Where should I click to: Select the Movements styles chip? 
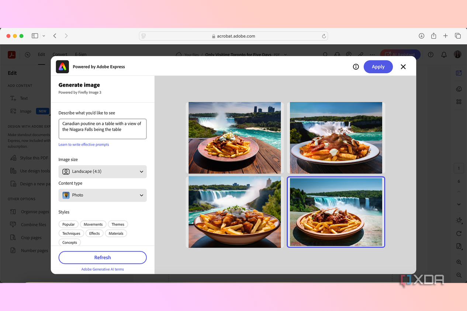click(93, 224)
